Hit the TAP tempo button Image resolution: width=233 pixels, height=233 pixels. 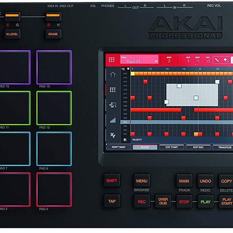coord(112,201)
